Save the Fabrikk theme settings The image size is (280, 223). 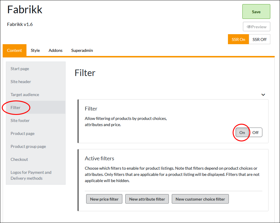coord(256,12)
